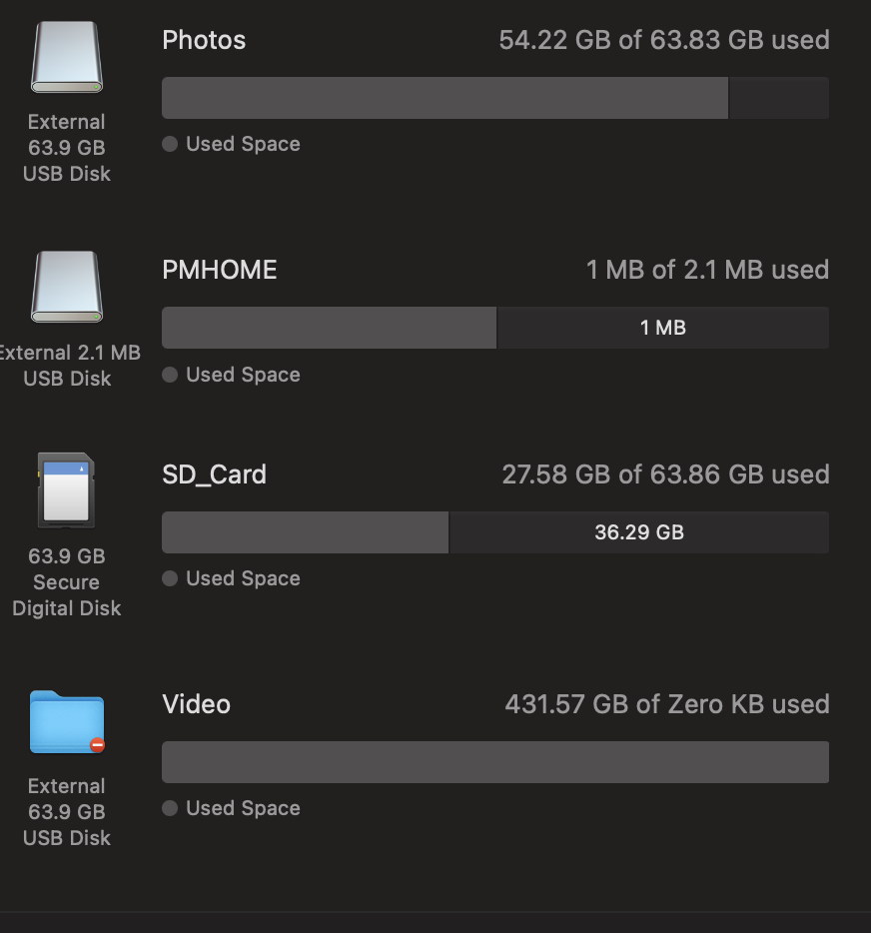Viewport: 871px width, 933px height.
Task: Click the PMHOME external drive icon
Action: coord(66,287)
